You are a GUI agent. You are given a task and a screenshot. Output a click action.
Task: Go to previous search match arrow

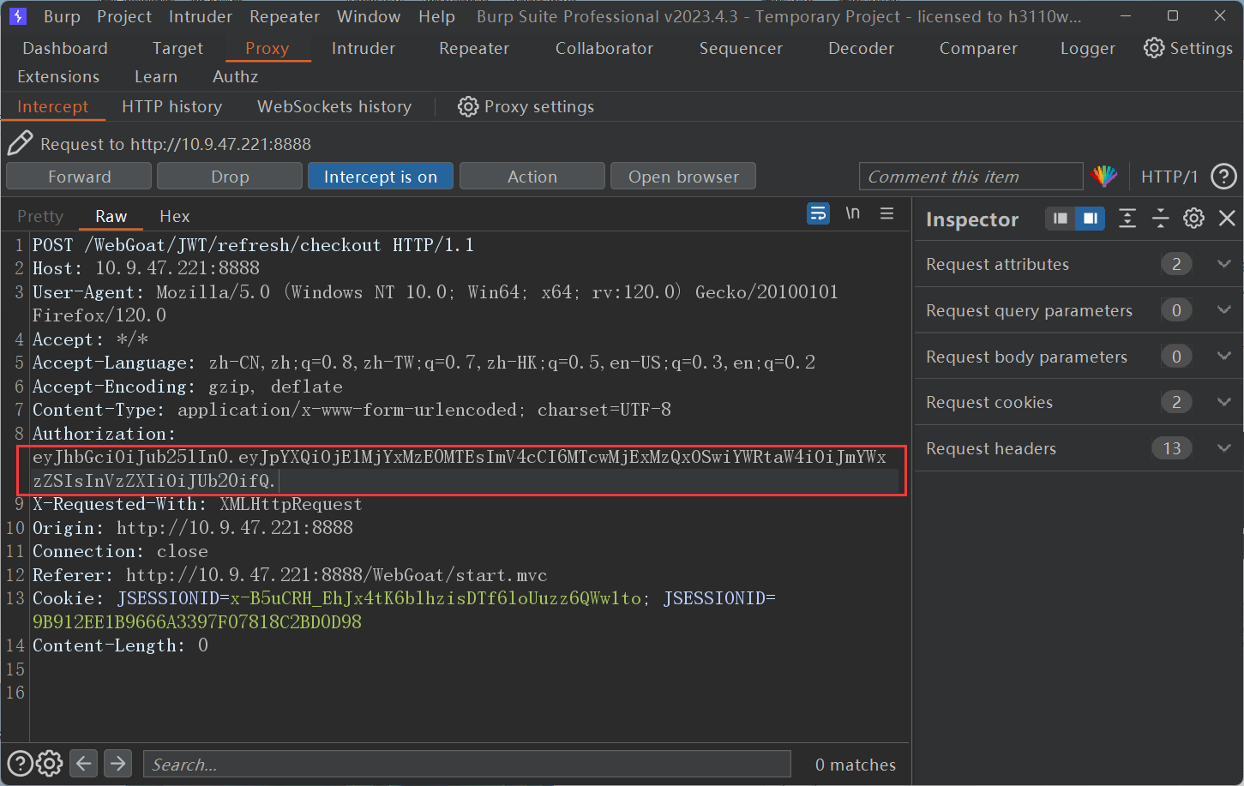84,763
